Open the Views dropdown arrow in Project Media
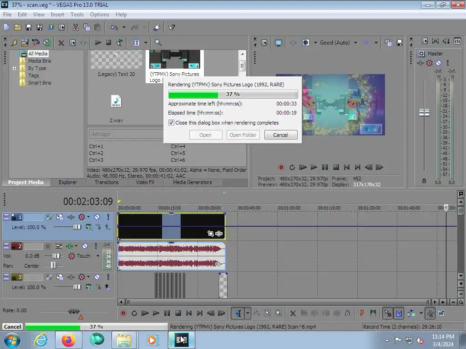Screen dimensions: 466x349 click(x=146, y=43)
